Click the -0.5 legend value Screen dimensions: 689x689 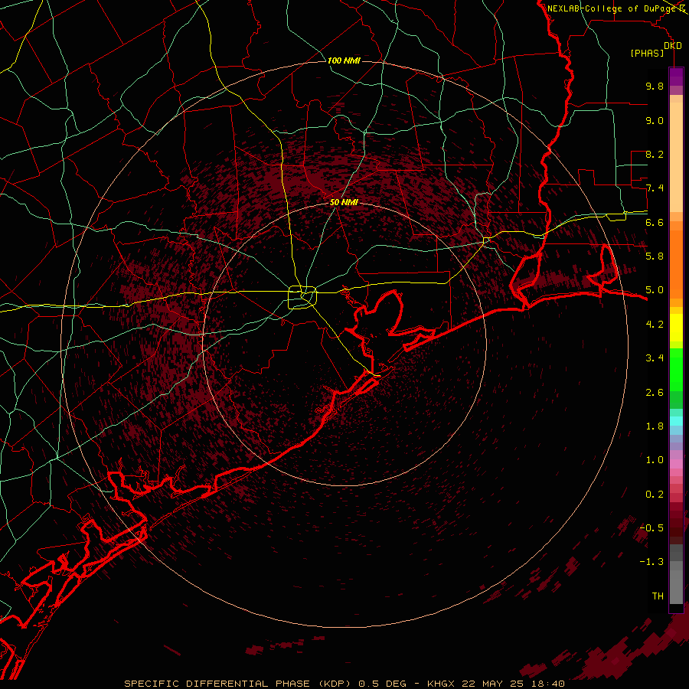651,528
